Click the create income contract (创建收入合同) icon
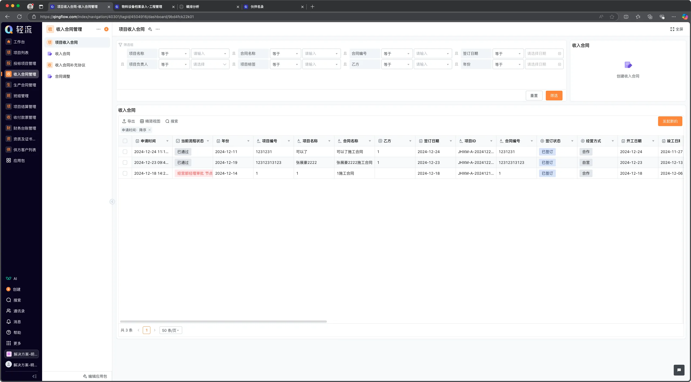 click(x=628, y=65)
